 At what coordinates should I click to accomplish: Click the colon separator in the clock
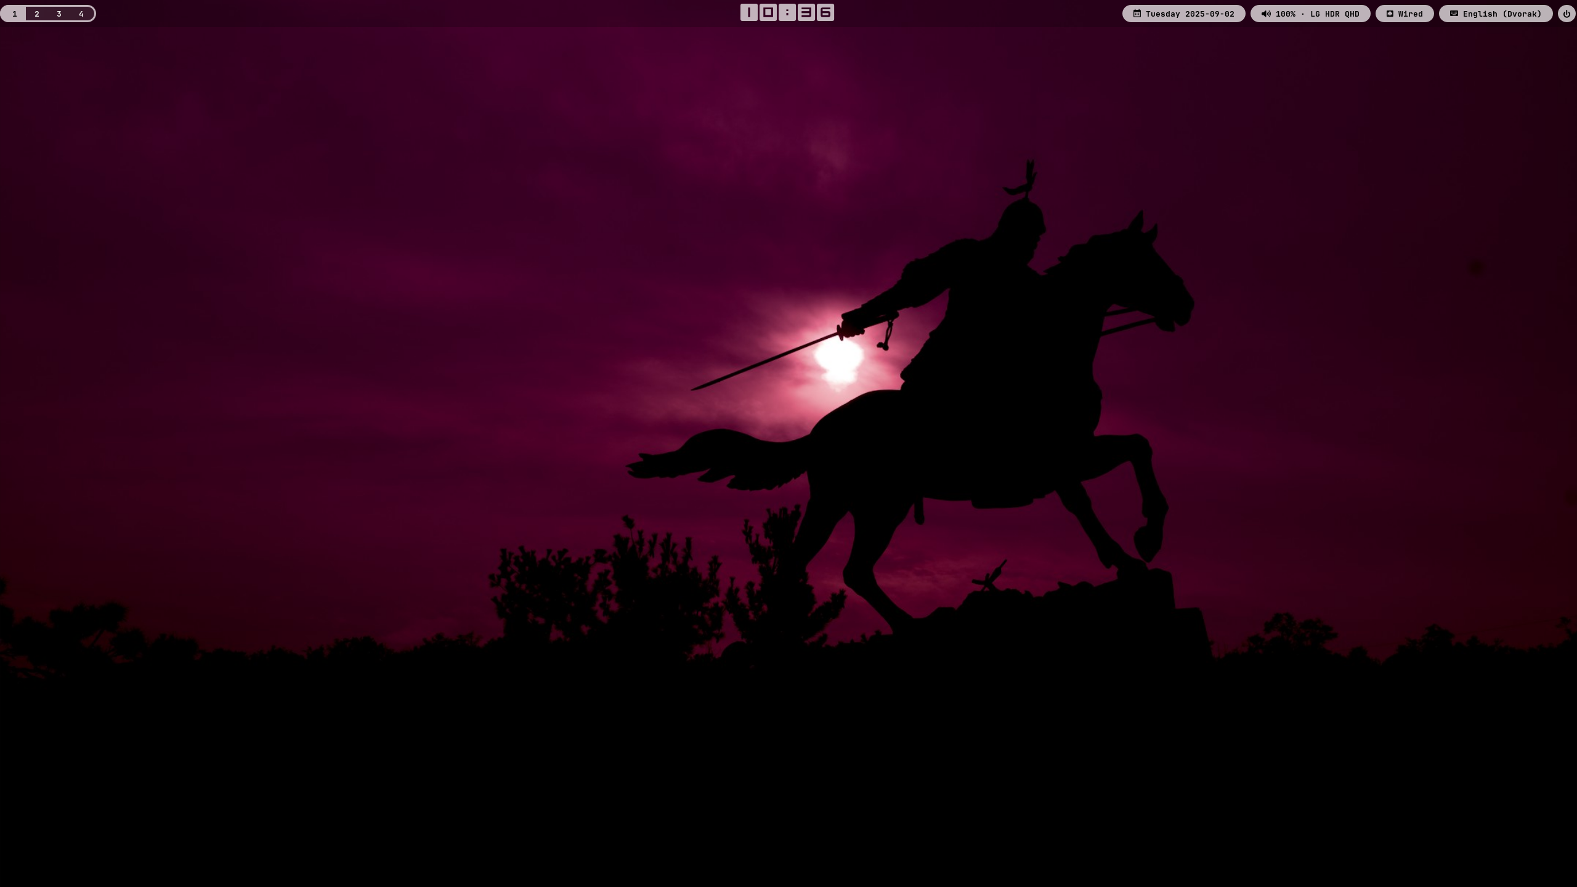tap(787, 12)
